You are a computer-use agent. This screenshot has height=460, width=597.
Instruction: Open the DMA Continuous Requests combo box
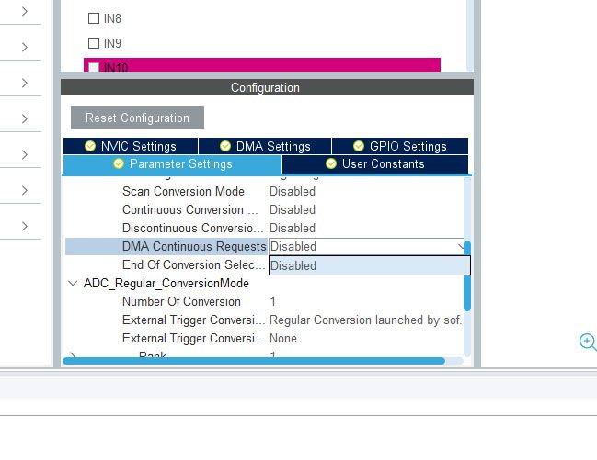point(366,246)
